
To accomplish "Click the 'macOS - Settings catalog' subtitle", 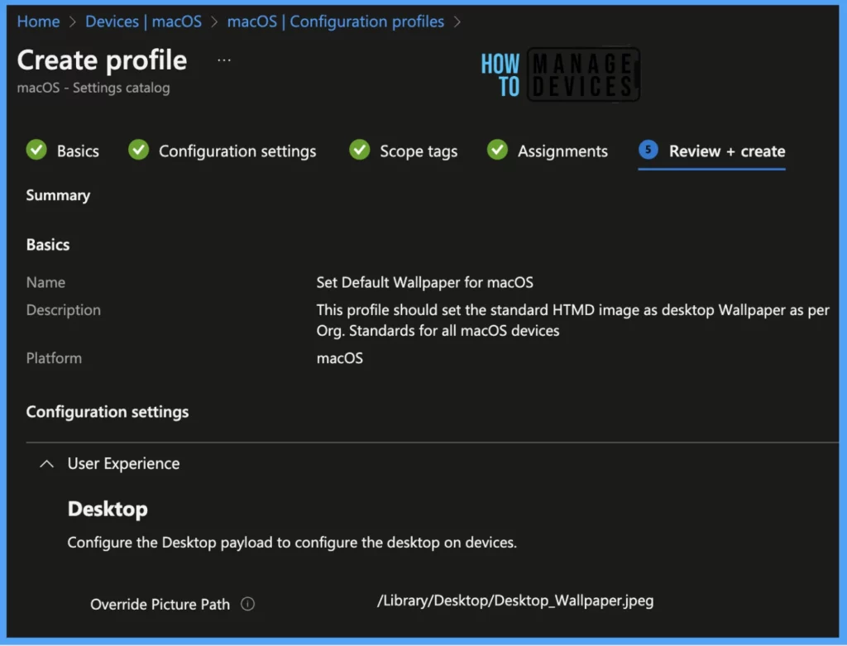I will tap(93, 88).
